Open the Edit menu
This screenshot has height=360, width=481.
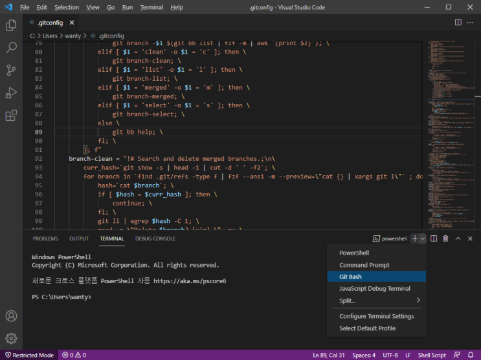click(x=41, y=7)
